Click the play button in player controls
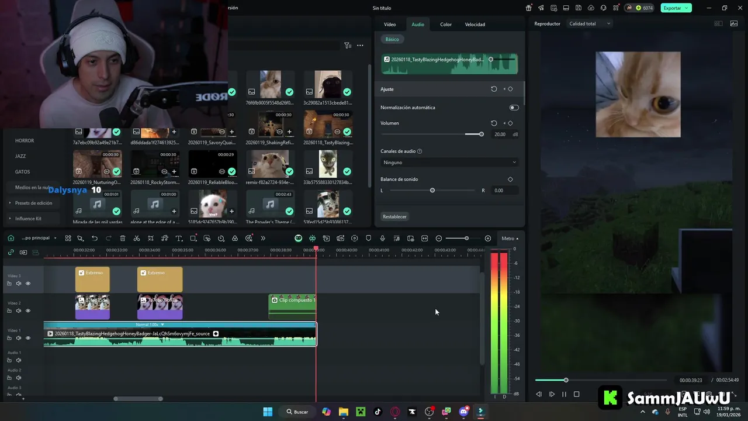The height and width of the screenshot is (421, 748). (x=552, y=394)
